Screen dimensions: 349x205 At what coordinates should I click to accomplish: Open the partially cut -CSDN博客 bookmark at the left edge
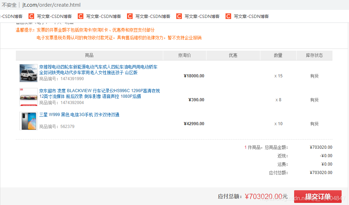[x=11, y=16]
